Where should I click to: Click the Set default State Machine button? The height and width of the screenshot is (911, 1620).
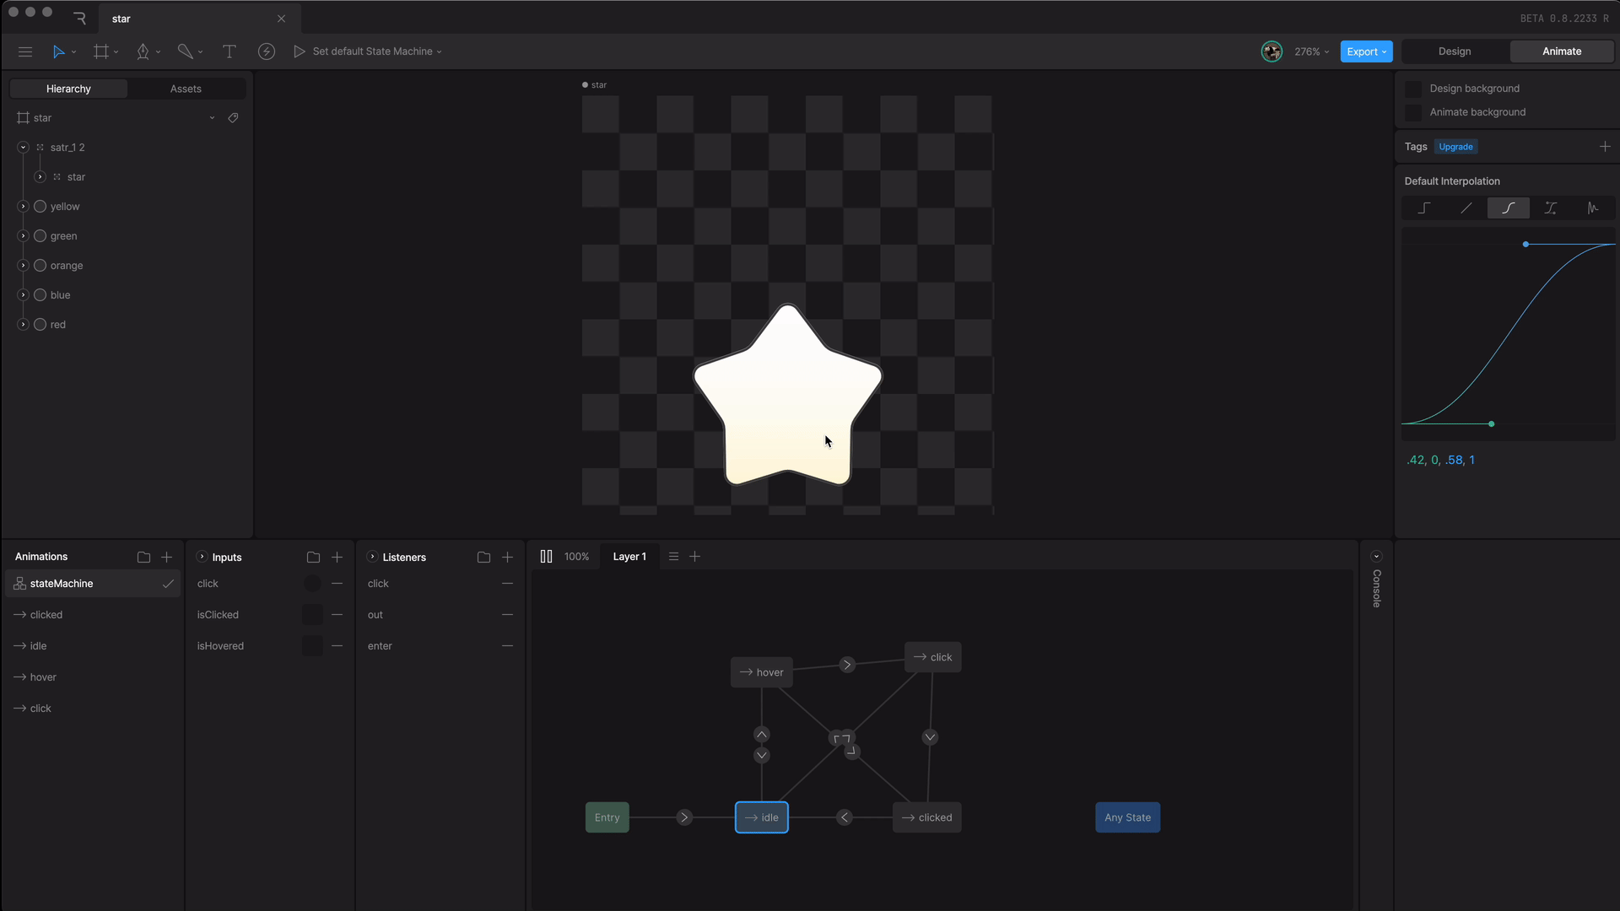point(374,51)
